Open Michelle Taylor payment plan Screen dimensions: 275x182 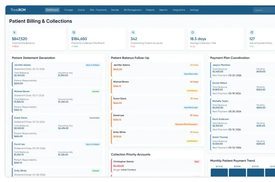point(220,101)
